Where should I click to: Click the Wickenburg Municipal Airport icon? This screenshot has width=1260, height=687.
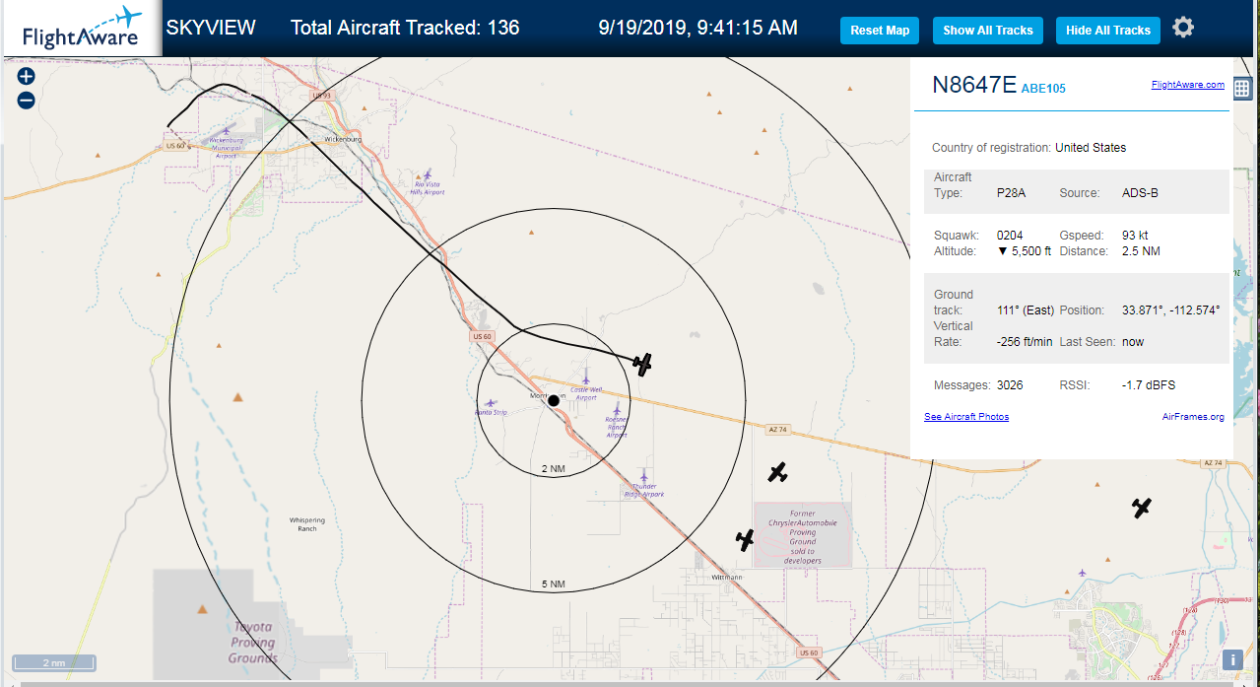(227, 130)
